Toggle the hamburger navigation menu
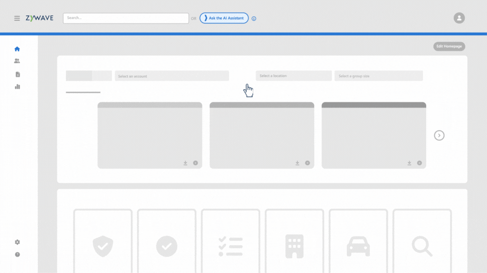The height and width of the screenshot is (273, 487). pos(17,18)
